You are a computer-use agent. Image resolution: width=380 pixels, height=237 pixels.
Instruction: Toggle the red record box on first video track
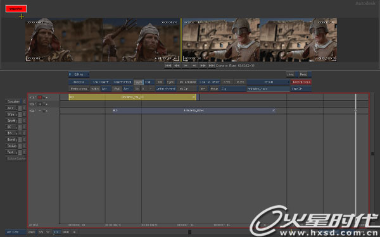(40, 97)
